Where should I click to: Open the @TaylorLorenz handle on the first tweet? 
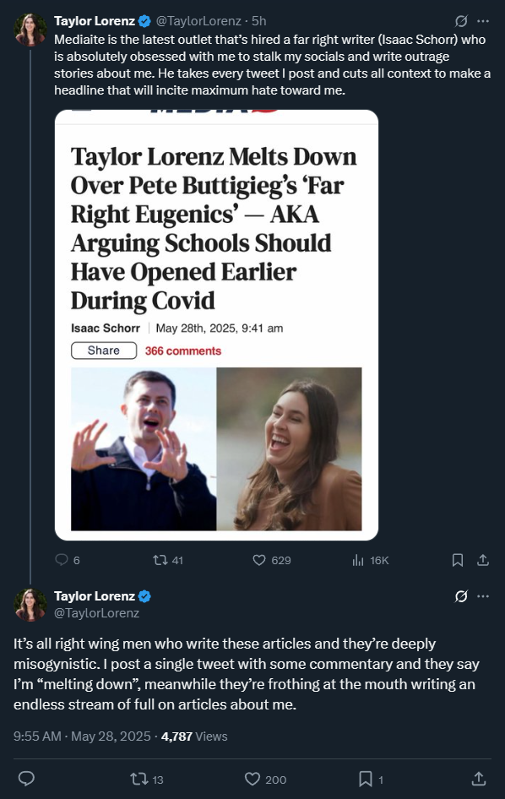click(x=198, y=21)
